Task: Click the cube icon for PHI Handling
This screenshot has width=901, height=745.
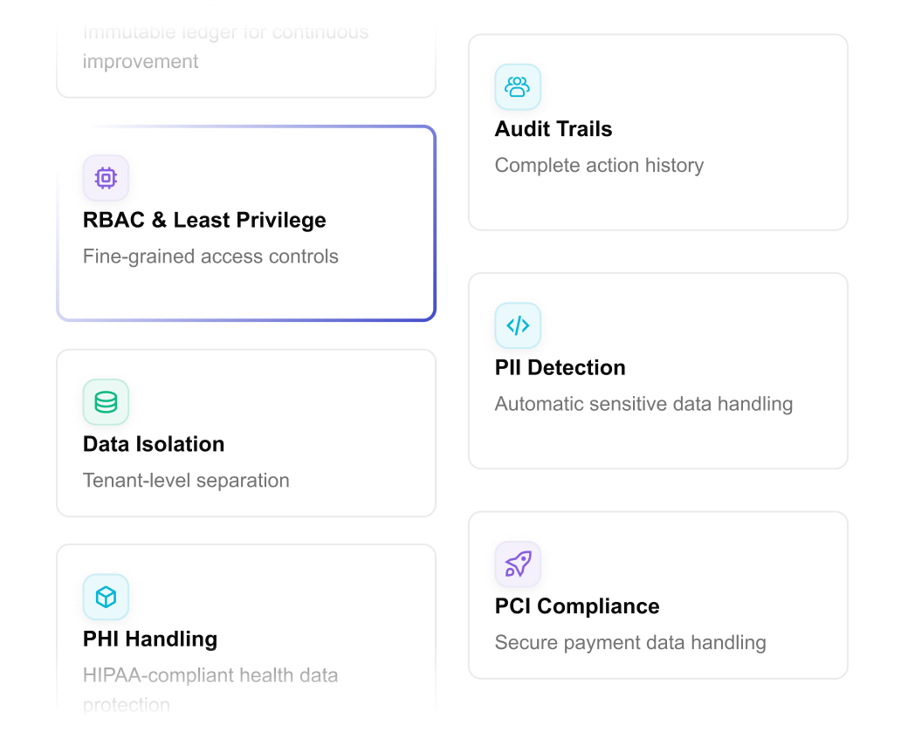Action: [106, 597]
